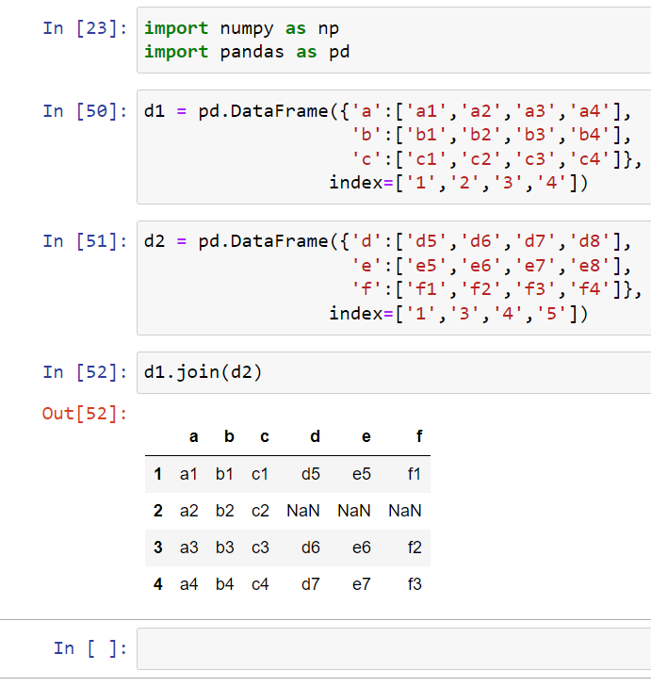Click row index 3 in output table

[157, 548]
